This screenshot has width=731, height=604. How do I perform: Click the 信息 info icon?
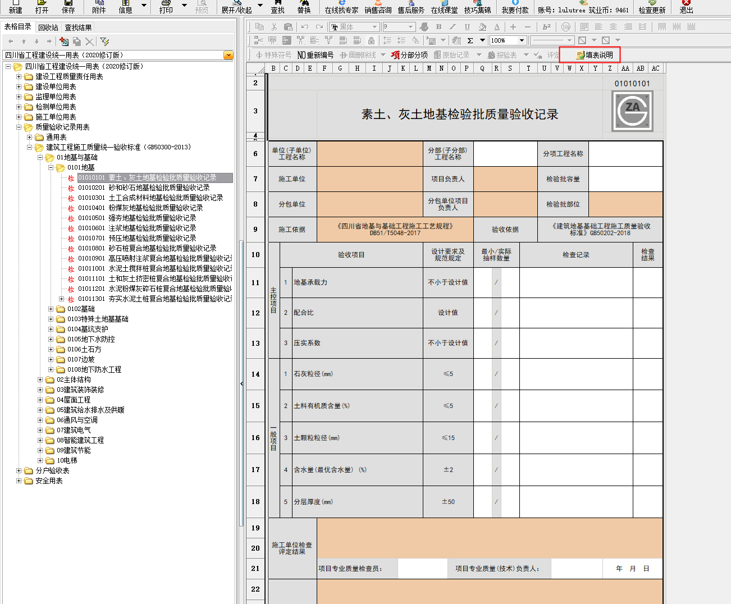(126, 6)
